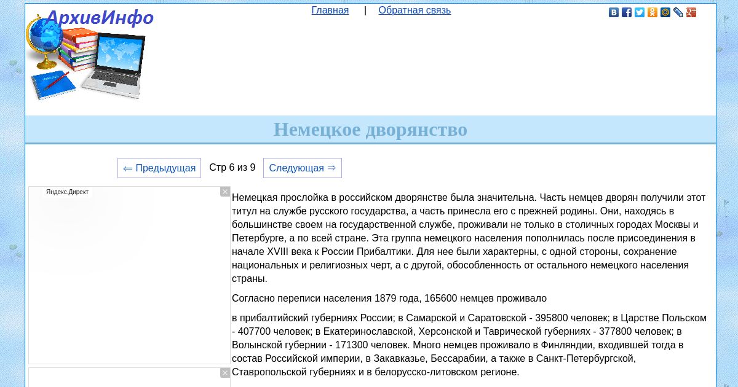
Task: Click the paragraph starting "в прибалтийский губерниях"
Action: pyautogui.click(x=469, y=345)
